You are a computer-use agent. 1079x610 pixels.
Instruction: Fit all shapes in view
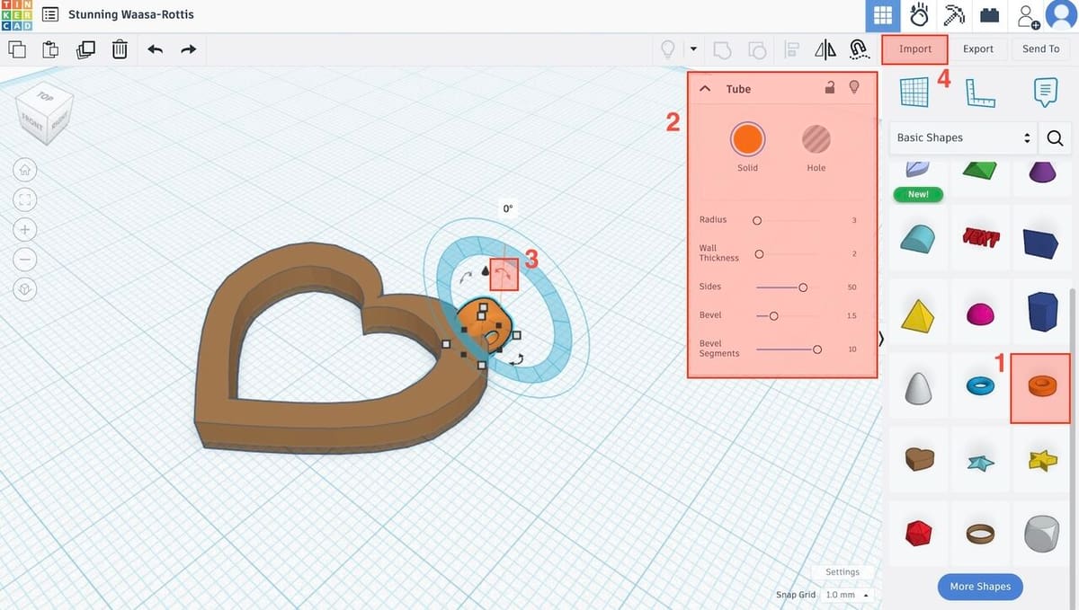25,199
